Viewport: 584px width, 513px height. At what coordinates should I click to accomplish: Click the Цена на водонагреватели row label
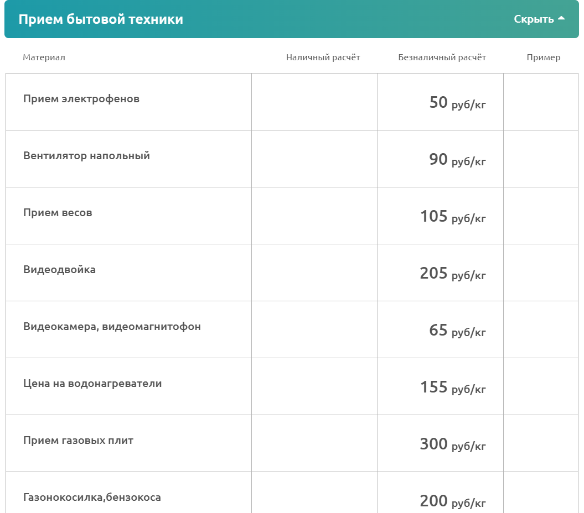coord(92,384)
